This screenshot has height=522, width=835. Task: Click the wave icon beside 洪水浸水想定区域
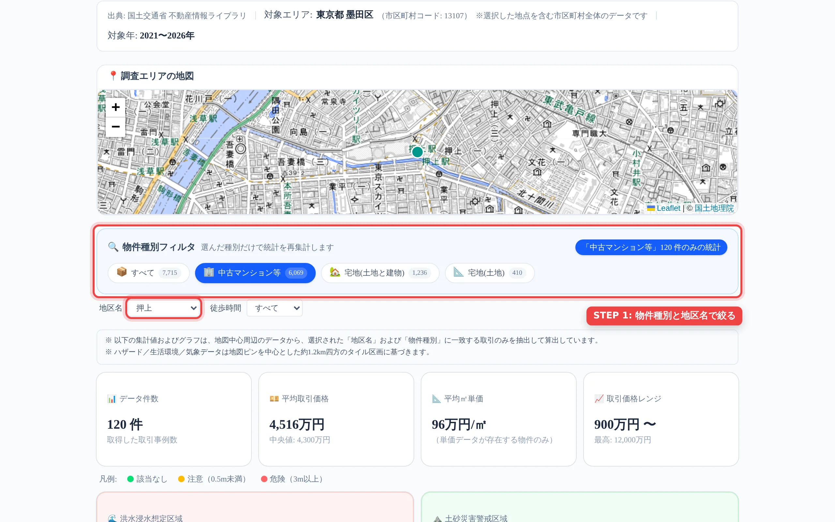[x=112, y=518]
